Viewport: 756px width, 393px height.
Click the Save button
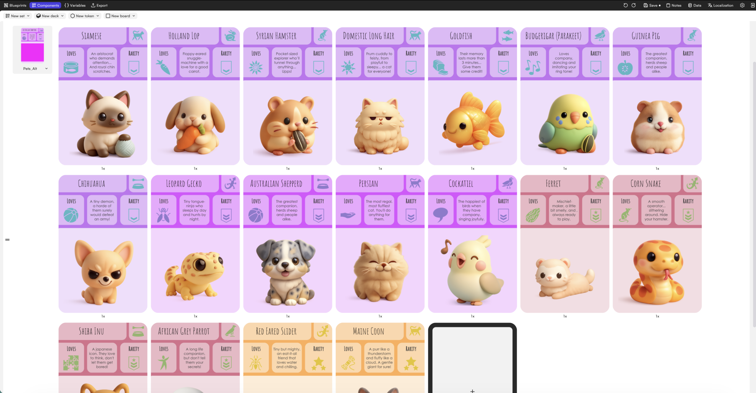click(x=652, y=5)
